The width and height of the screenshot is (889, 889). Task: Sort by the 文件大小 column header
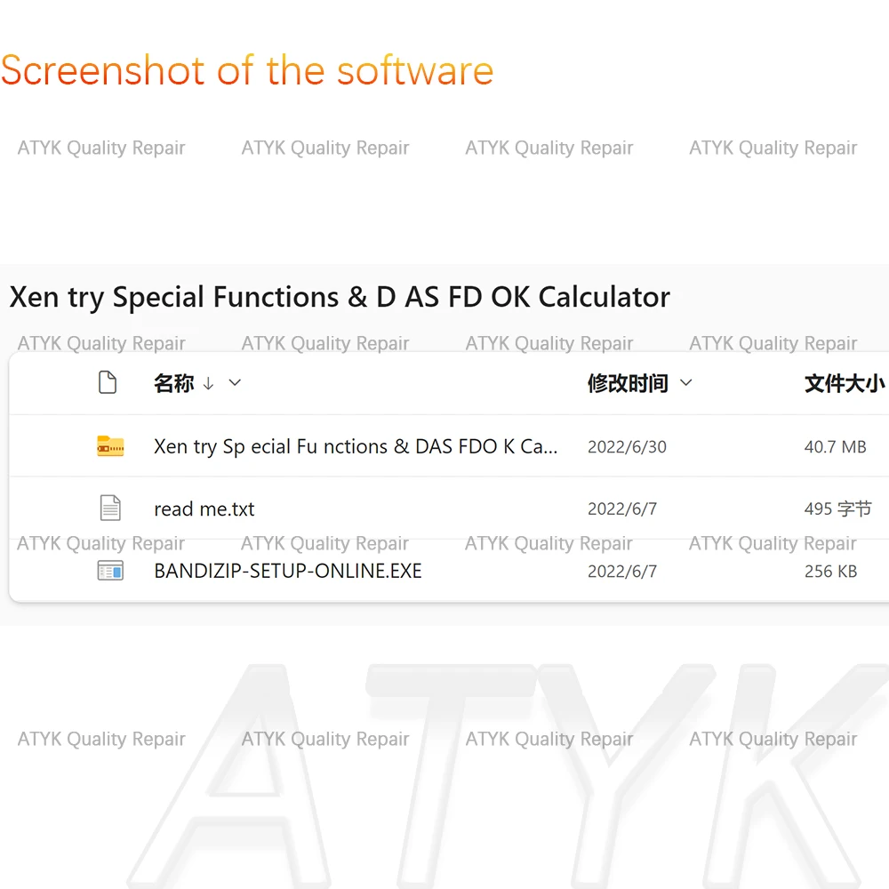[845, 384]
